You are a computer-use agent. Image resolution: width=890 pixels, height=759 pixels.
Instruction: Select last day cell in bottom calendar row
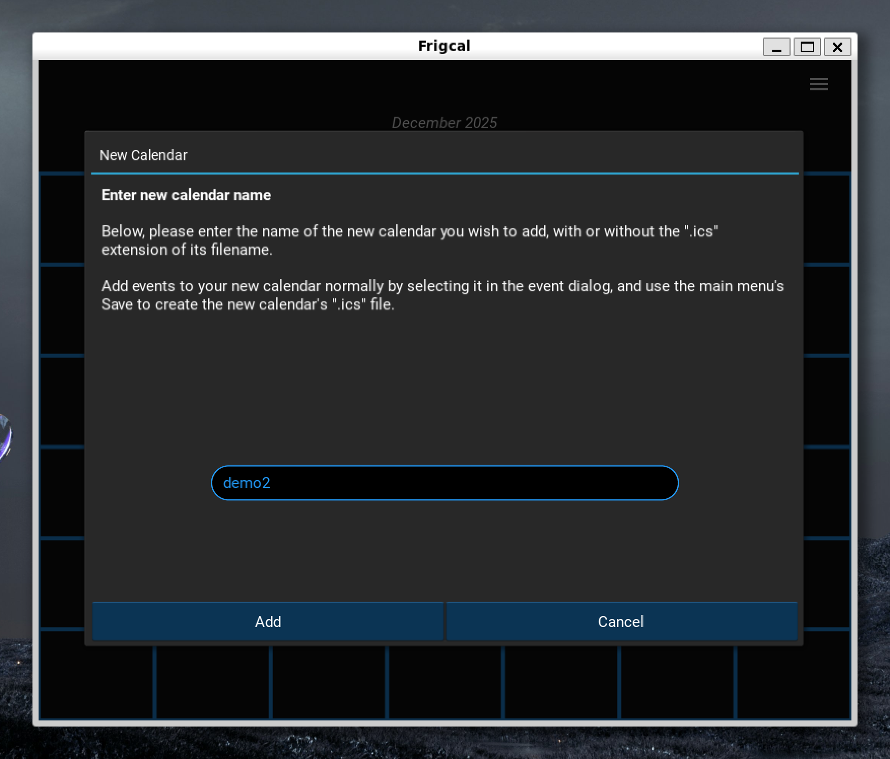pyautogui.click(x=793, y=682)
